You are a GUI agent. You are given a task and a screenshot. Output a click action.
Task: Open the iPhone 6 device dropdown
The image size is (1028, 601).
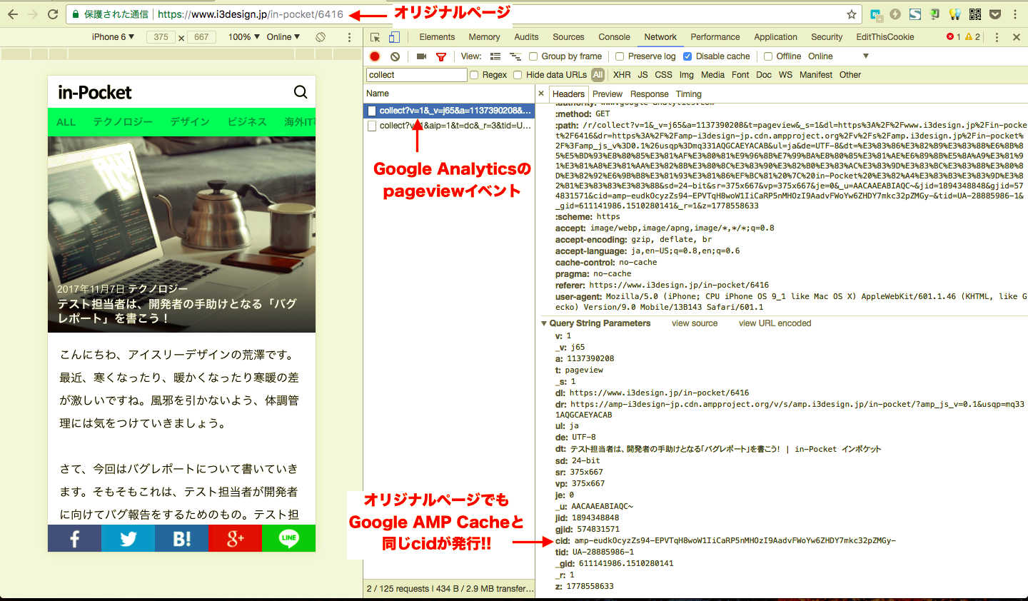tap(113, 37)
